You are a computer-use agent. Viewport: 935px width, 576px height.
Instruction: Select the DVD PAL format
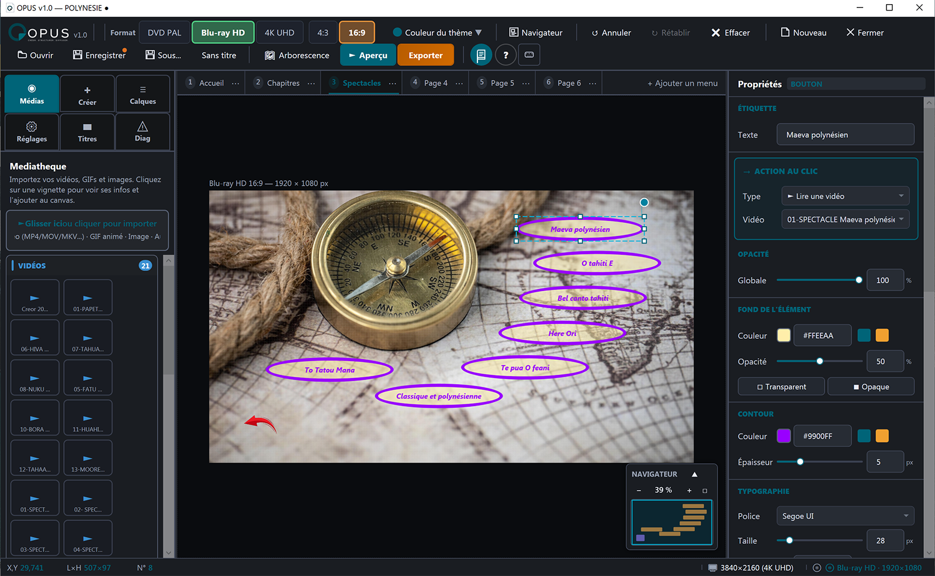[x=164, y=33]
